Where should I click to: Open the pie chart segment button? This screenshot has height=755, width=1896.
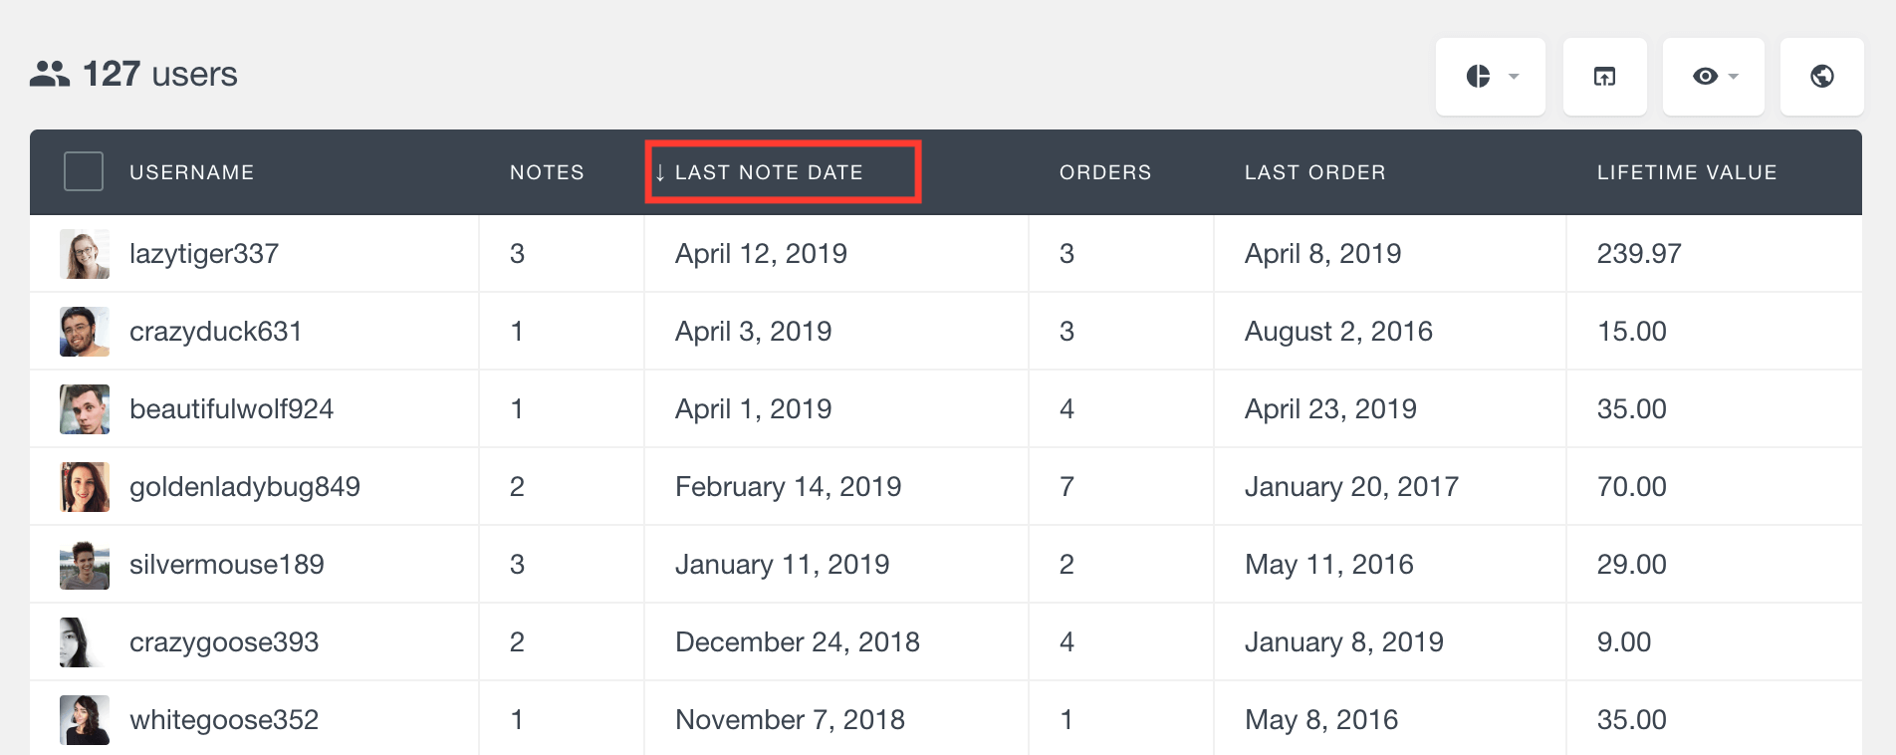point(1490,77)
